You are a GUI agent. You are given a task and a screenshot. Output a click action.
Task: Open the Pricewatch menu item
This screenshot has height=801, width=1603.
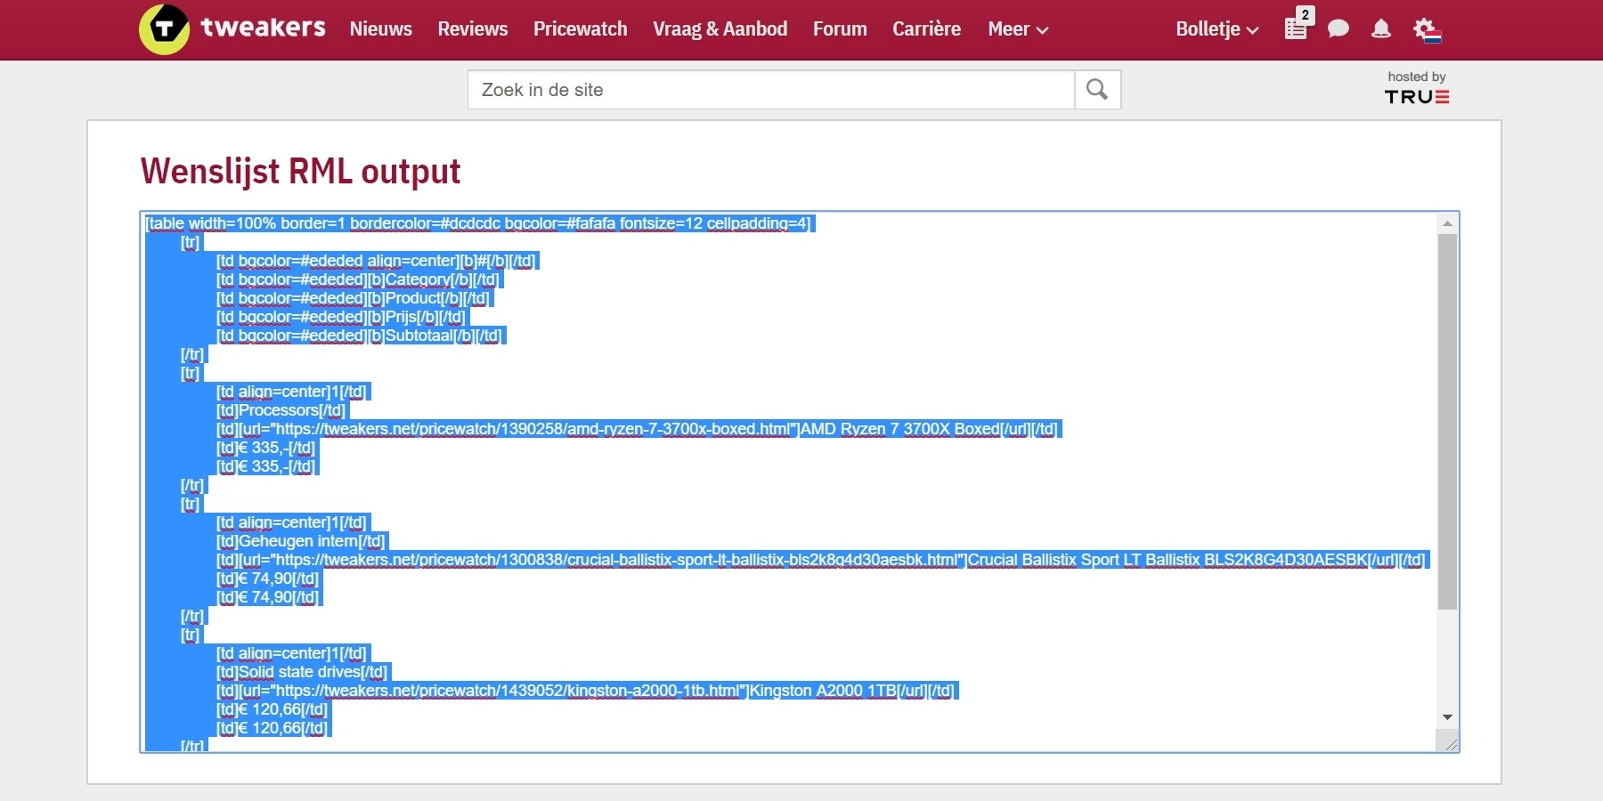(581, 29)
